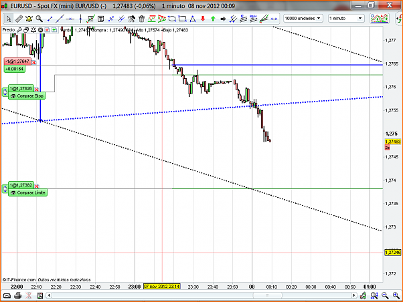Click the right scroll arrow of horizontal scrollbar

(354, 295)
